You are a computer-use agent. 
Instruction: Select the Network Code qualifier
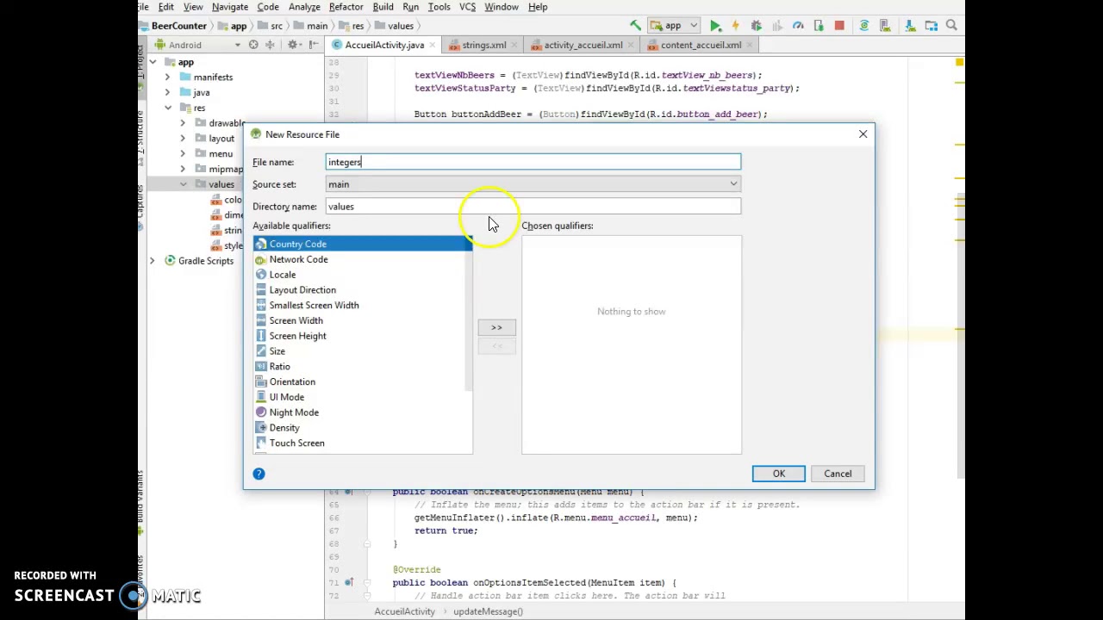(x=363, y=259)
